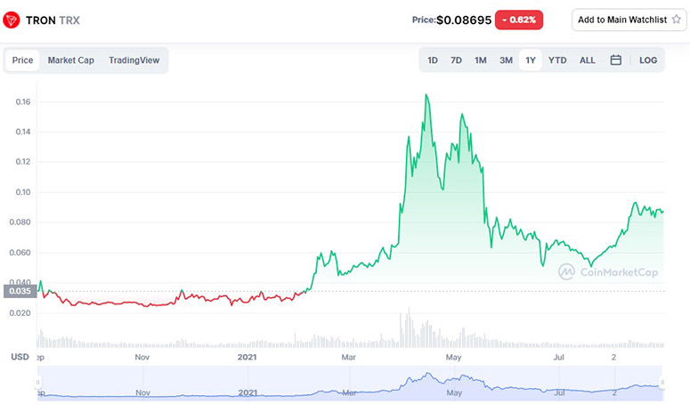Image resolution: width=690 pixels, height=404 pixels.
Task: Switch chart to 3M range
Action: [506, 61]
